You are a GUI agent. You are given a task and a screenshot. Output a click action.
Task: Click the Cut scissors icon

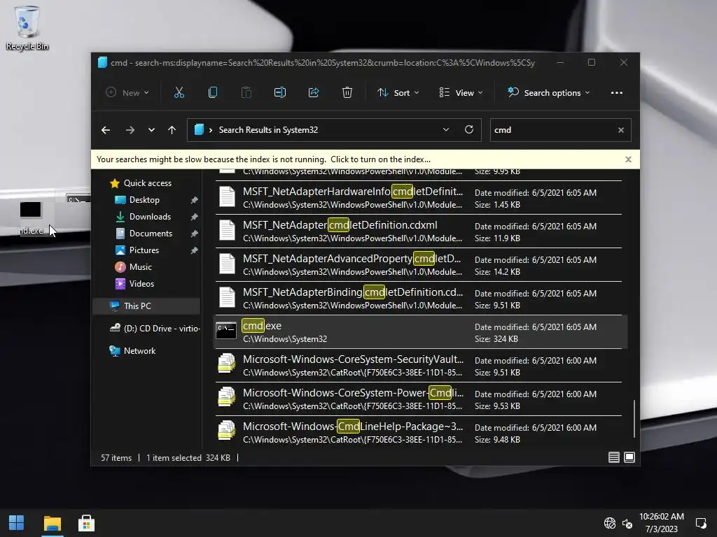179,93
